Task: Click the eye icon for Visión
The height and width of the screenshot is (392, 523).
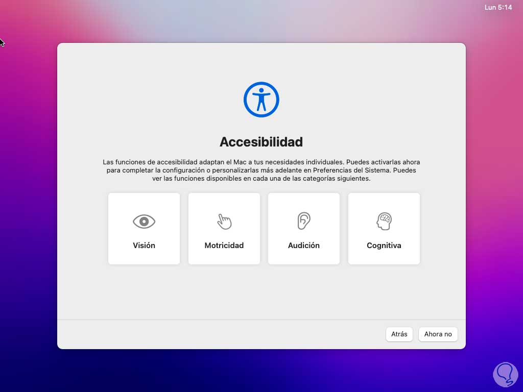Action: pos(144,222)
